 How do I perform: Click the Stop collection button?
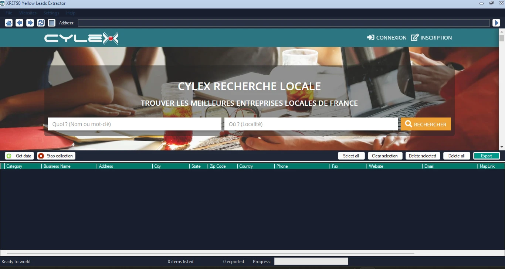pos(56,156)
